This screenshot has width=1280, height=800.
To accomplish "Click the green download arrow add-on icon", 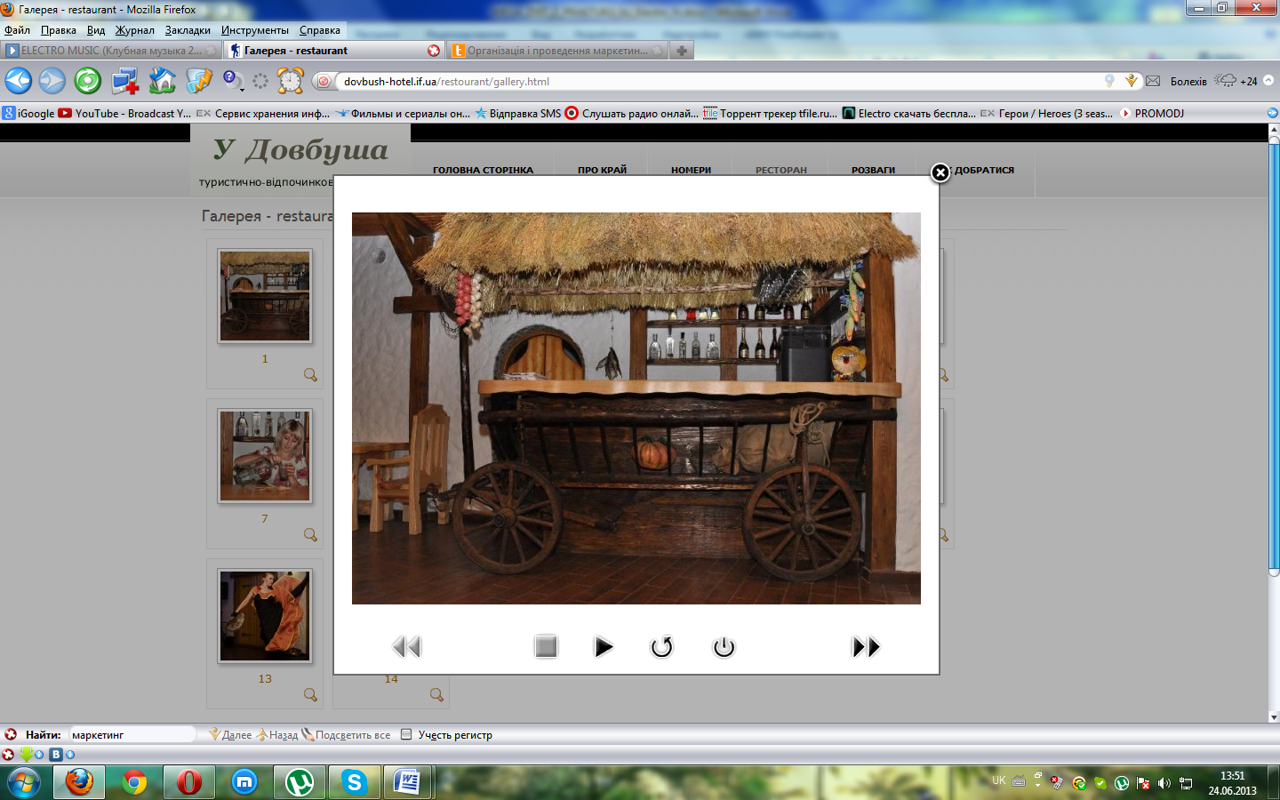I will coord(26,754).
